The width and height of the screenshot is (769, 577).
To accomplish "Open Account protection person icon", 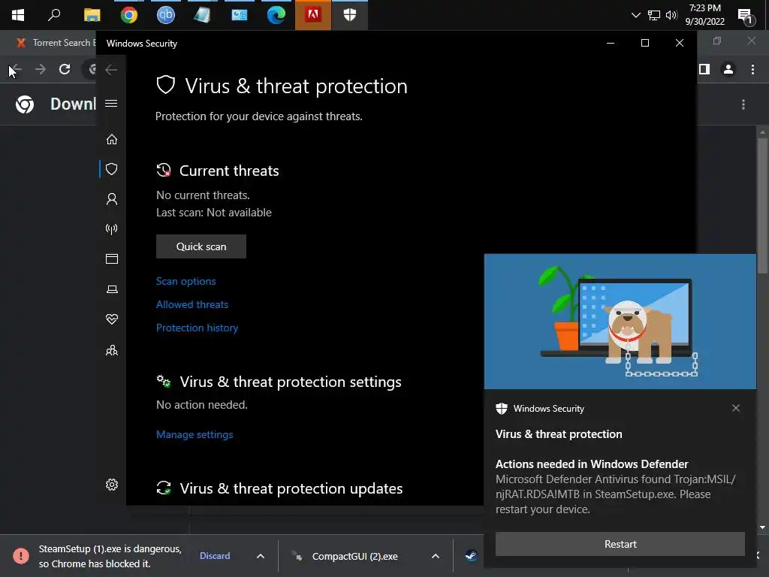I will pos(112,198).
